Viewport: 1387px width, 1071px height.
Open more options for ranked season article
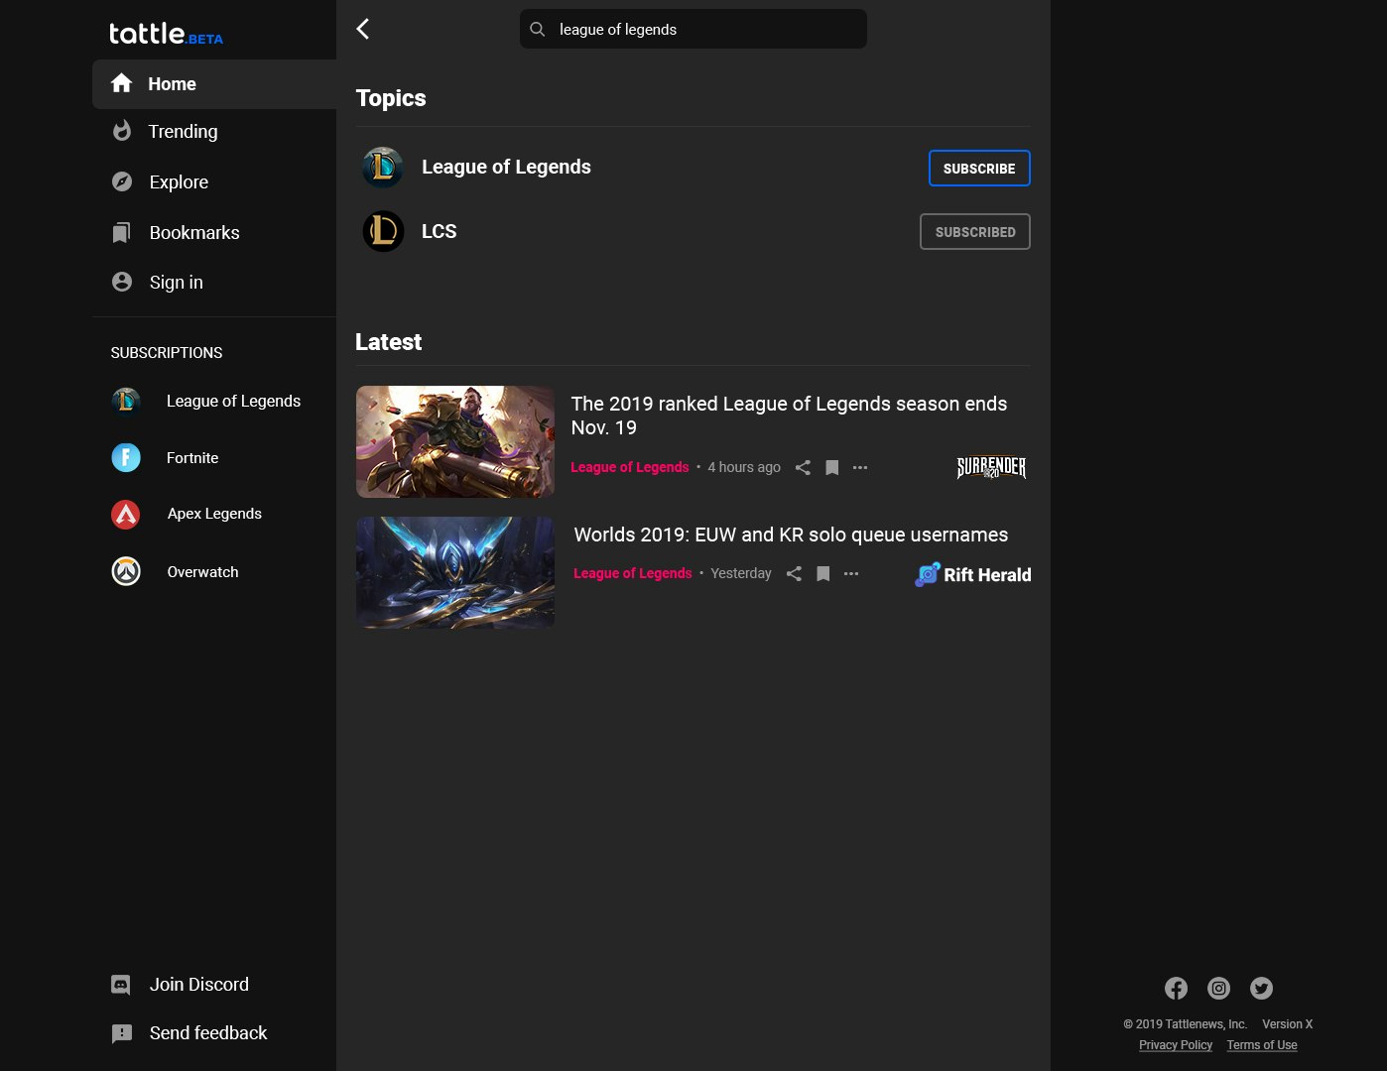860,467
